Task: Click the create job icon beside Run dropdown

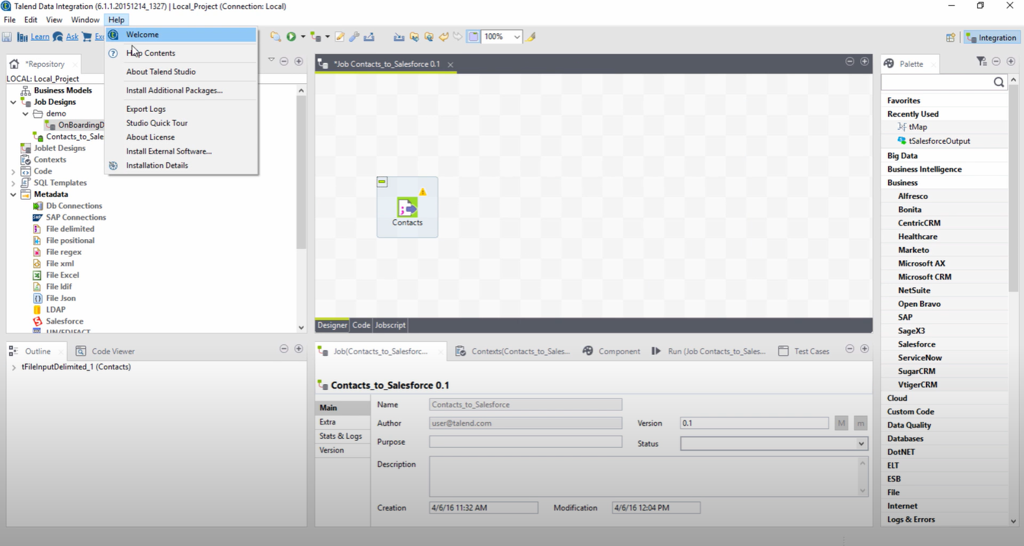Action: [315, 37]
